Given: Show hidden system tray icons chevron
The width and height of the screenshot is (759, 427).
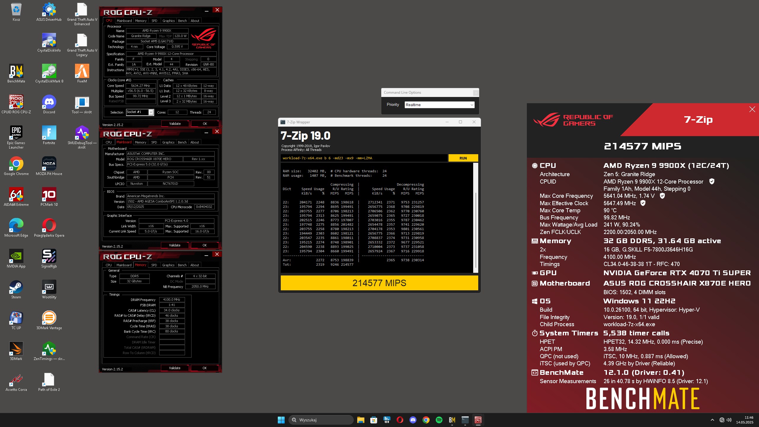Looking at the screenshot, I should 712,420.
